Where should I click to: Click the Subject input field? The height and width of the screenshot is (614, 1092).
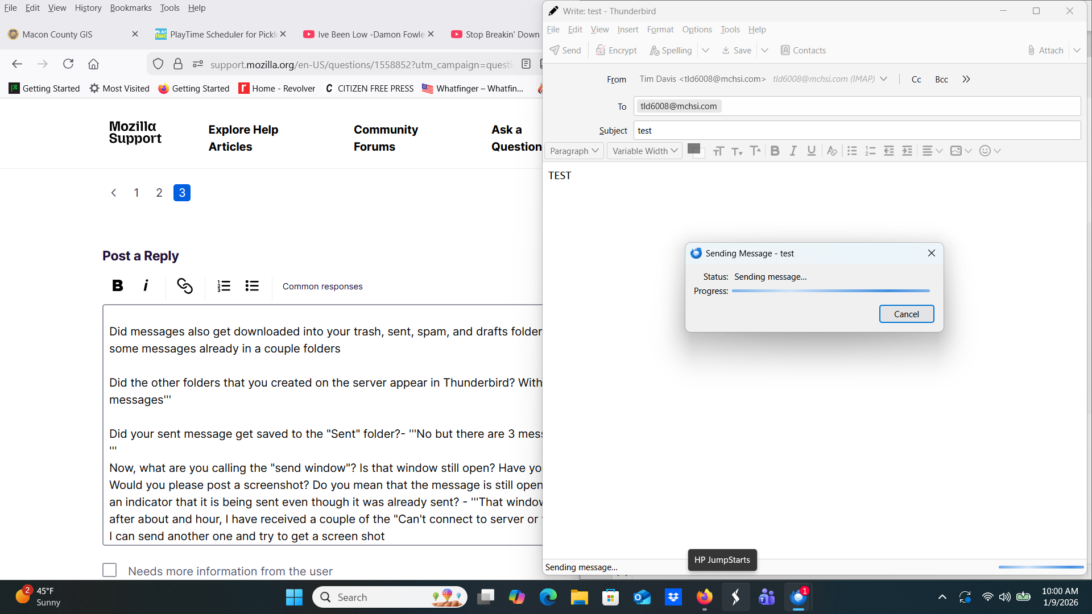(857, 130)
